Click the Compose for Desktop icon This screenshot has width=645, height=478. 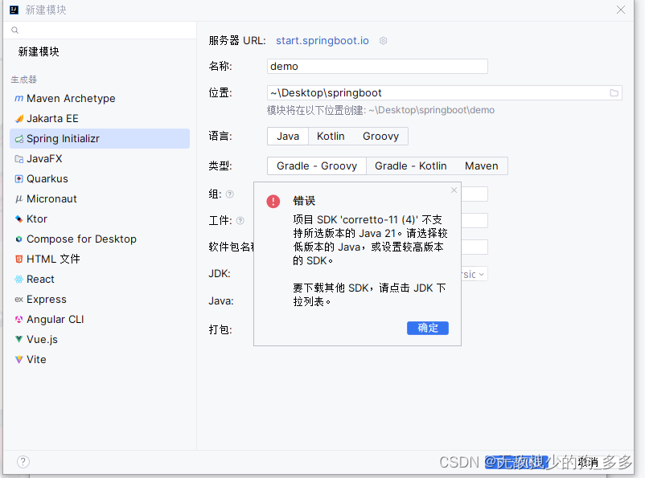click(19, 239)
